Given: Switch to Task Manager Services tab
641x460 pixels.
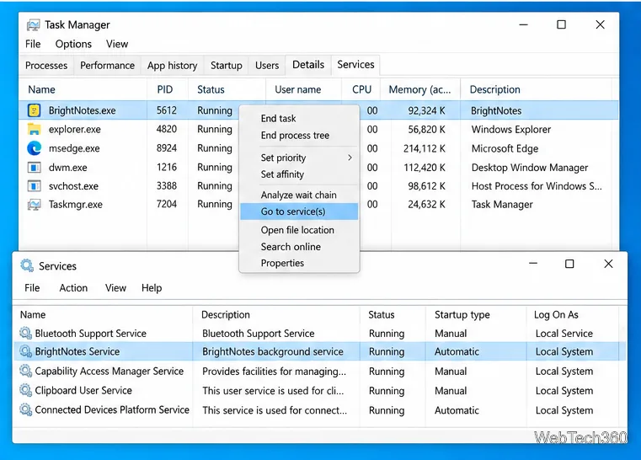Looking at the screenshot, I should (355, 65).
